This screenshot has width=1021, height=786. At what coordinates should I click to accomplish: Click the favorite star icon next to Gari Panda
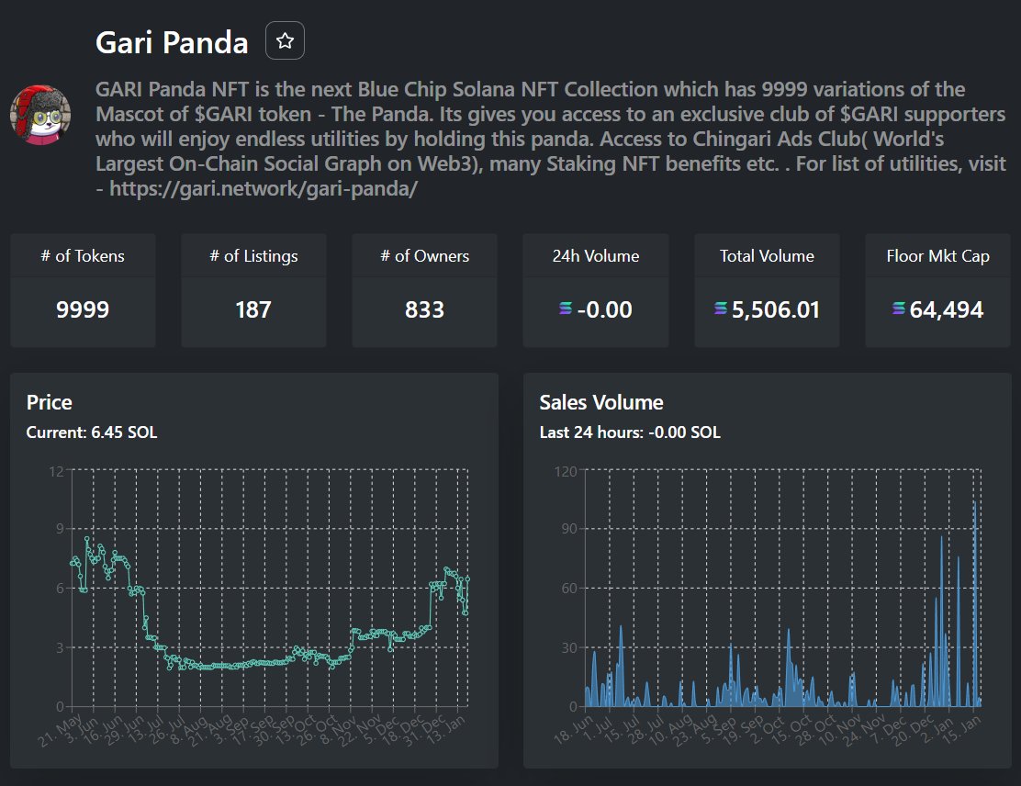(x=285, y=41)
